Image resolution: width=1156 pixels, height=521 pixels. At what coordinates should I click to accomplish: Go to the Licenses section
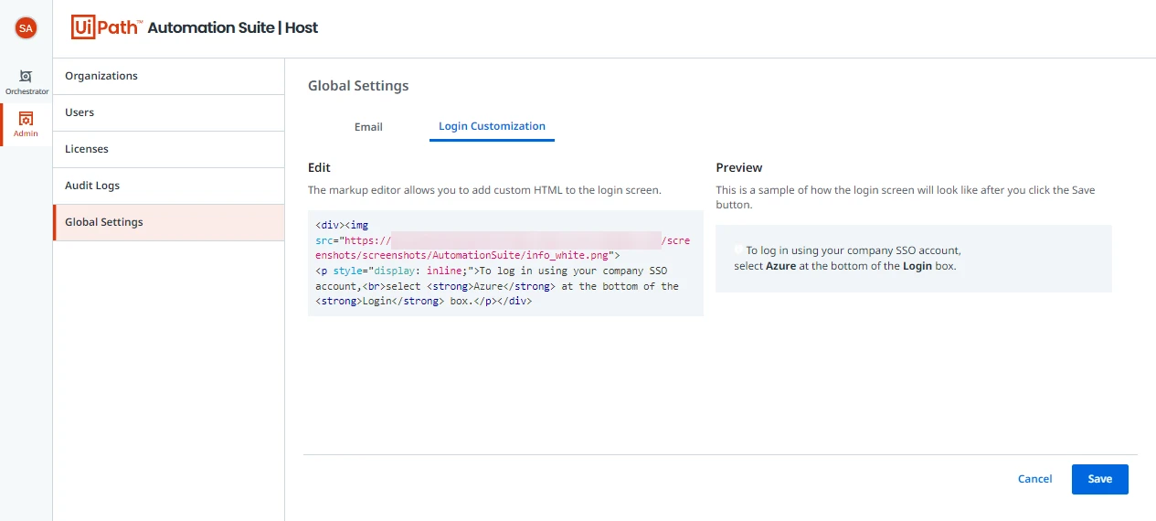tap(169, 149)
